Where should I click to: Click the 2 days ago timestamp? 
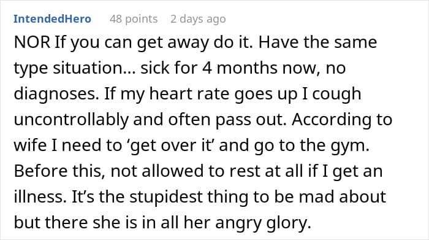(x=198, y=19)
